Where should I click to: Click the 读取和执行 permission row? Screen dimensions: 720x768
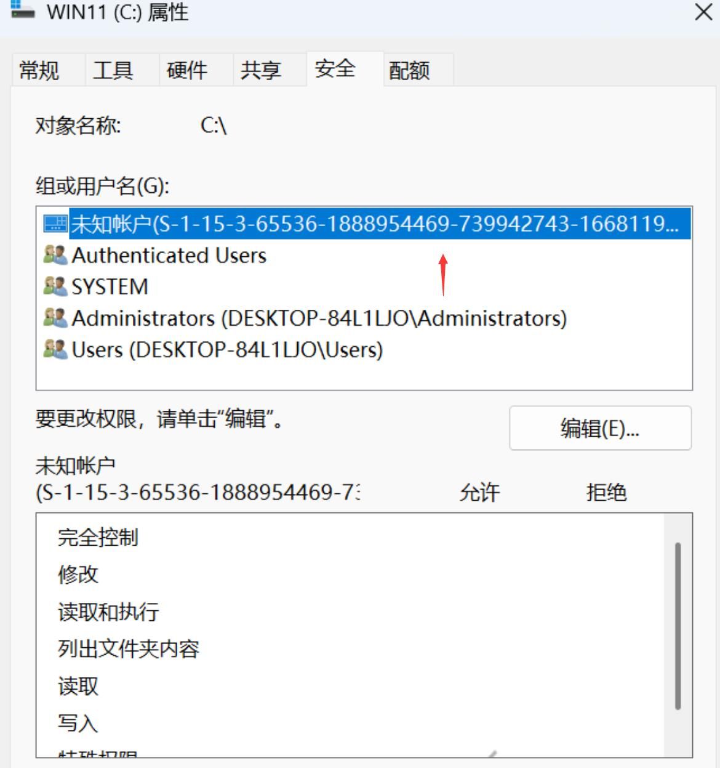click(109, 612)
